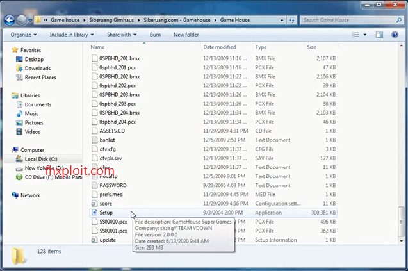408x271 pixels.
Task: Click Game house breadcrumb in address bar
Action: (x=65, y=20)
